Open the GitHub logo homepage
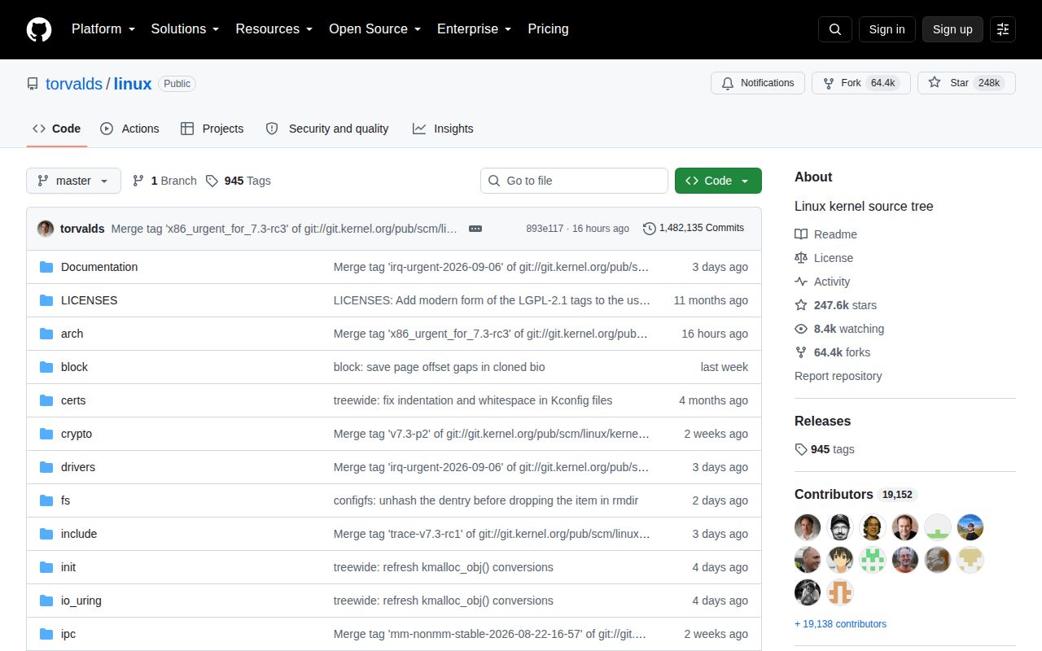Image resolution: width=1042 pixels, height=651 pixels. click(x=39, y=29)
